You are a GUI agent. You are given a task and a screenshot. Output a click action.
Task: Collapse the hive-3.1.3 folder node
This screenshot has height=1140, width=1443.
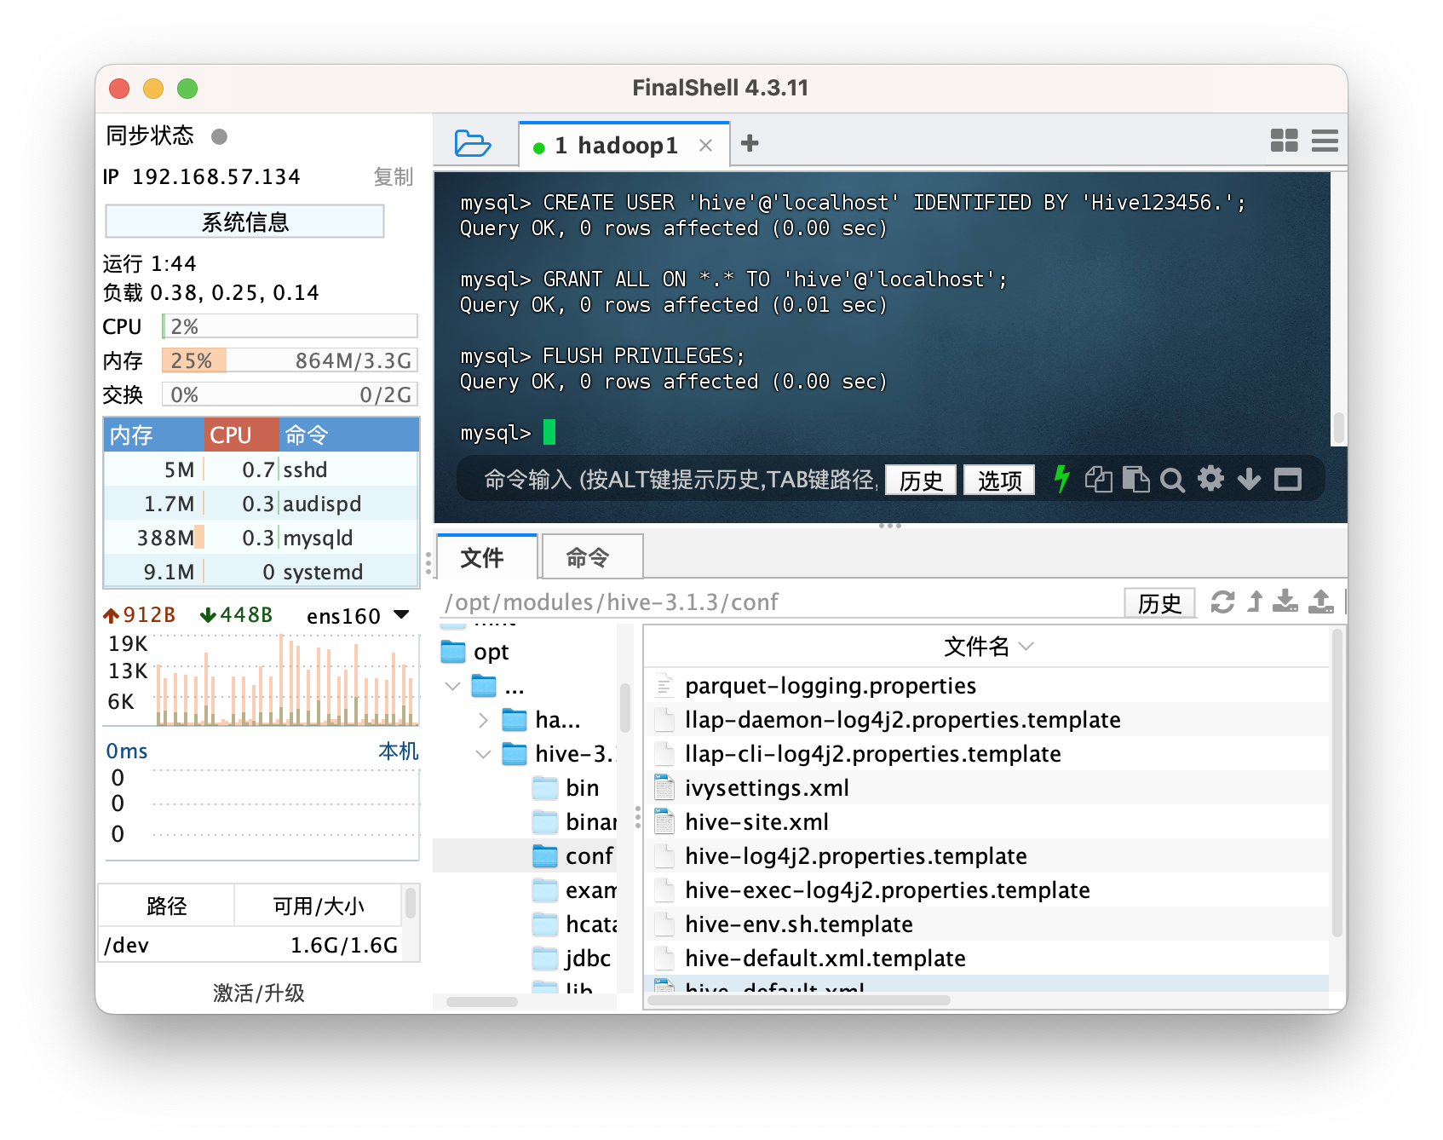(x=484, y=754)
